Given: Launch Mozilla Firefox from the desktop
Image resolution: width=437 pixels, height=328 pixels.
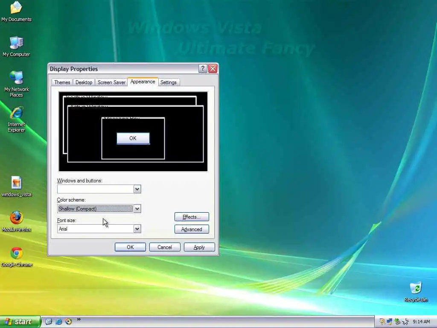Looking at the screenshot, I should coord(16,222).
